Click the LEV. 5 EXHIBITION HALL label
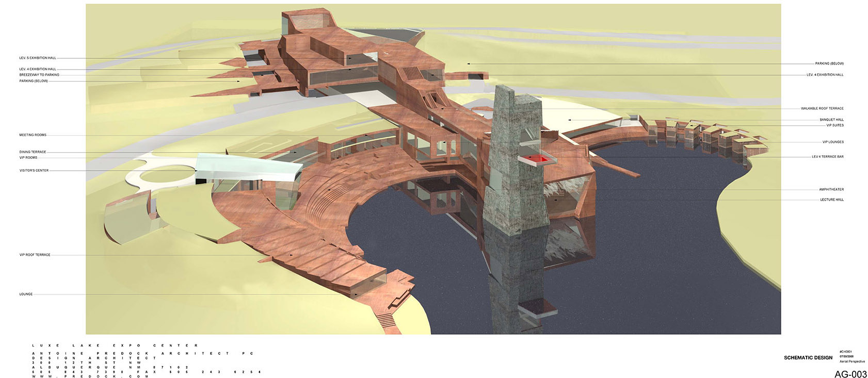 point(38,58)
